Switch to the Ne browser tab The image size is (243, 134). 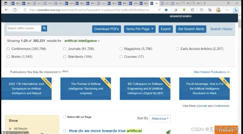coord(196,3)
